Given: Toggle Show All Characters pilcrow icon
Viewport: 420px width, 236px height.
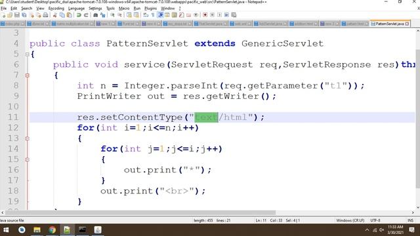Looking at the screenshot, I should pos(153,15).
